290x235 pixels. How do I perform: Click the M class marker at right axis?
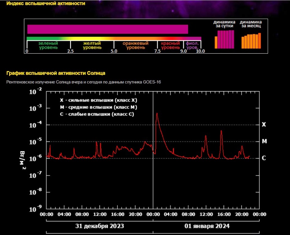coord(264,141)
